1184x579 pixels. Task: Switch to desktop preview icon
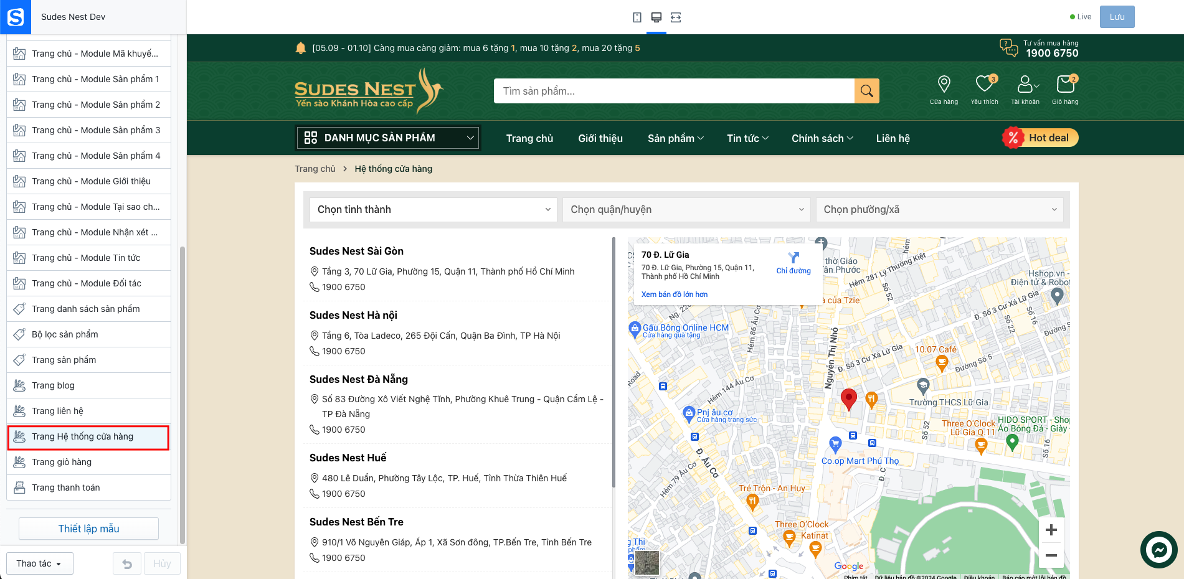[656, 17]
